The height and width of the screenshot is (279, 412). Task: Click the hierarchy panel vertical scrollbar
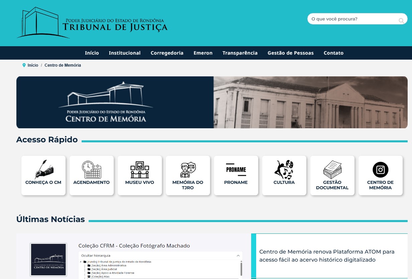[x=241, y=268]
